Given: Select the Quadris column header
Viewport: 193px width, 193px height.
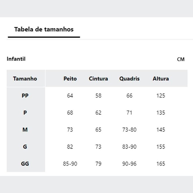Looking at the screenshot, I should tap(129, 79).
